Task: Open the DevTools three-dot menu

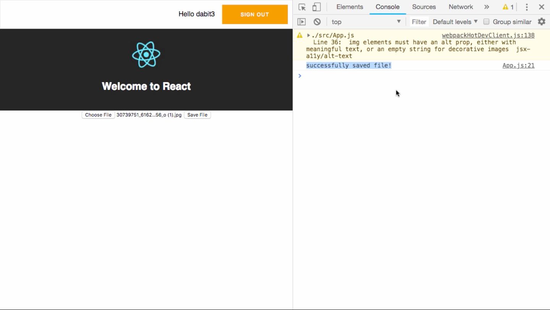Action: click(527, 7)
